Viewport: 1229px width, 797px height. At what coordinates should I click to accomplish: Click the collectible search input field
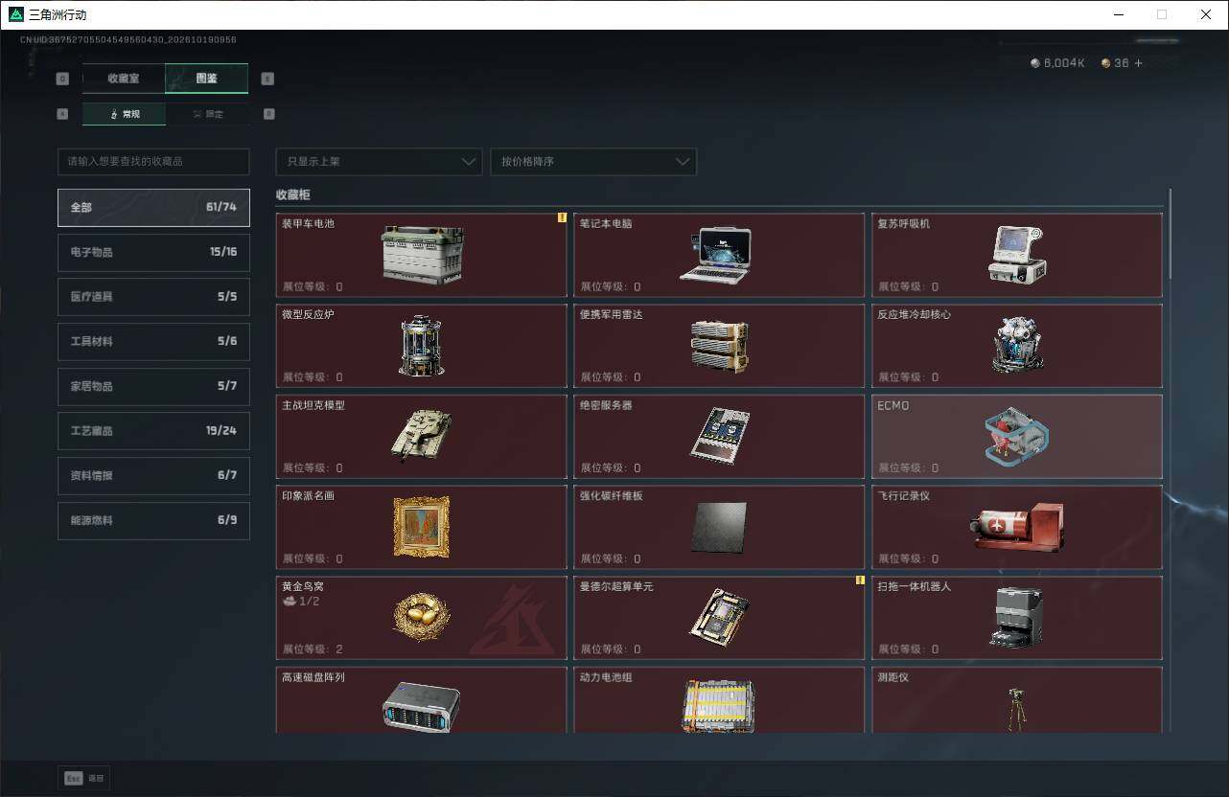(x=153, y=161)
